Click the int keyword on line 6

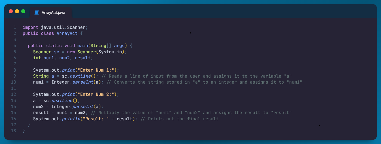tap(37, 58)
